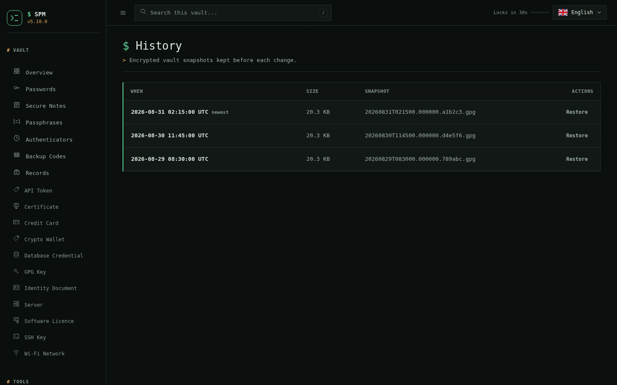Click the Credit Card icon
The height and width of the screenshot is (385, 617).
[x=16, y=222]
